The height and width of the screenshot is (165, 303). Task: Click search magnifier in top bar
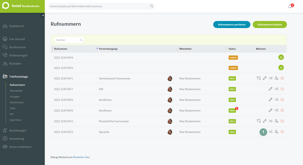click(151, 6)
